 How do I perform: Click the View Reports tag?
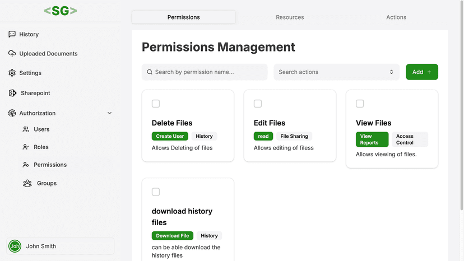point(372,139)
